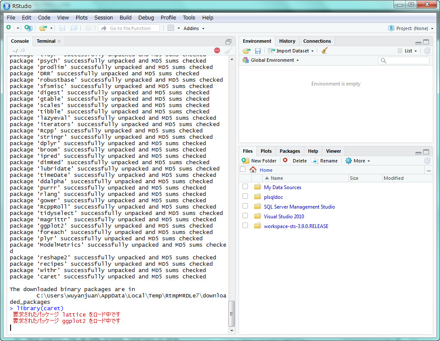Open the Tools menu
This screenshot has height=341, width=440.
189,18
